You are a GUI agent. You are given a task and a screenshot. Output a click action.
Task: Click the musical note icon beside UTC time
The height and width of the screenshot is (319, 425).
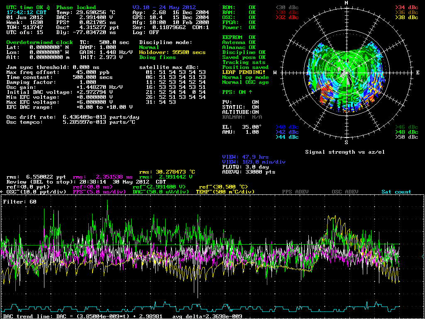click(x=48, y=7)
